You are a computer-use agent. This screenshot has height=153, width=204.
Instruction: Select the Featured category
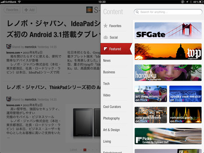[x=116, y=49]
